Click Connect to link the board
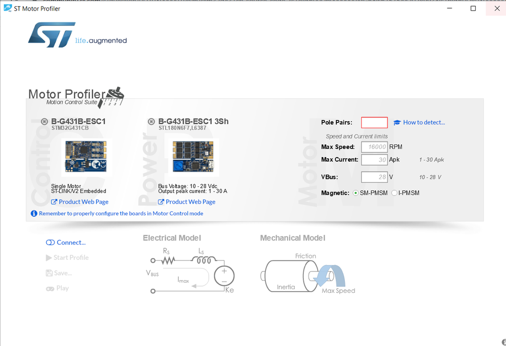Image resolution: width=506 pixels, height=346 pixels. coord(71,242)
